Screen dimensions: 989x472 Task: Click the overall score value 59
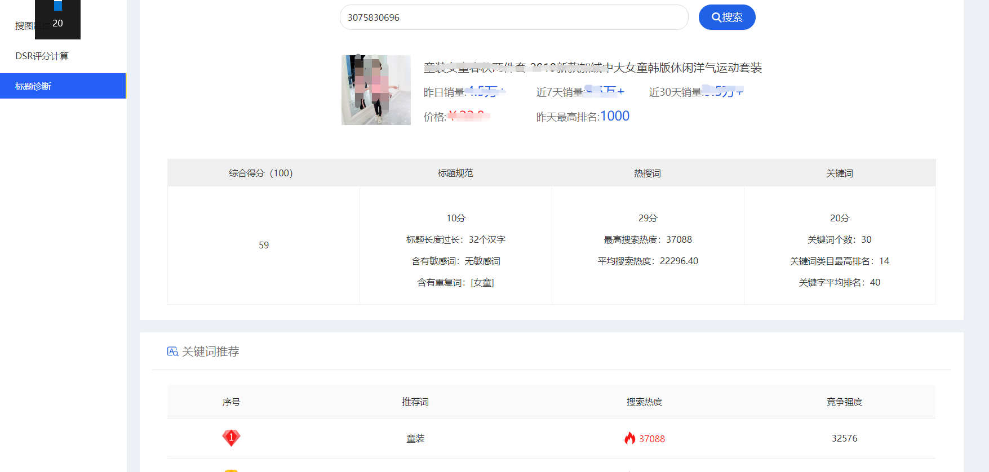tap(264, 245)
